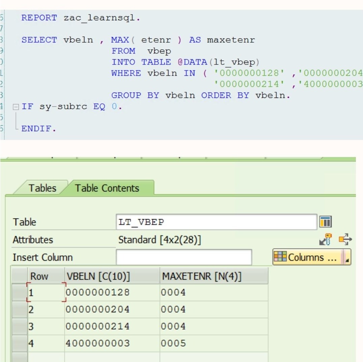Collapse the IF sy-subrc code block
363x362 pixels.
pos(14,107)
